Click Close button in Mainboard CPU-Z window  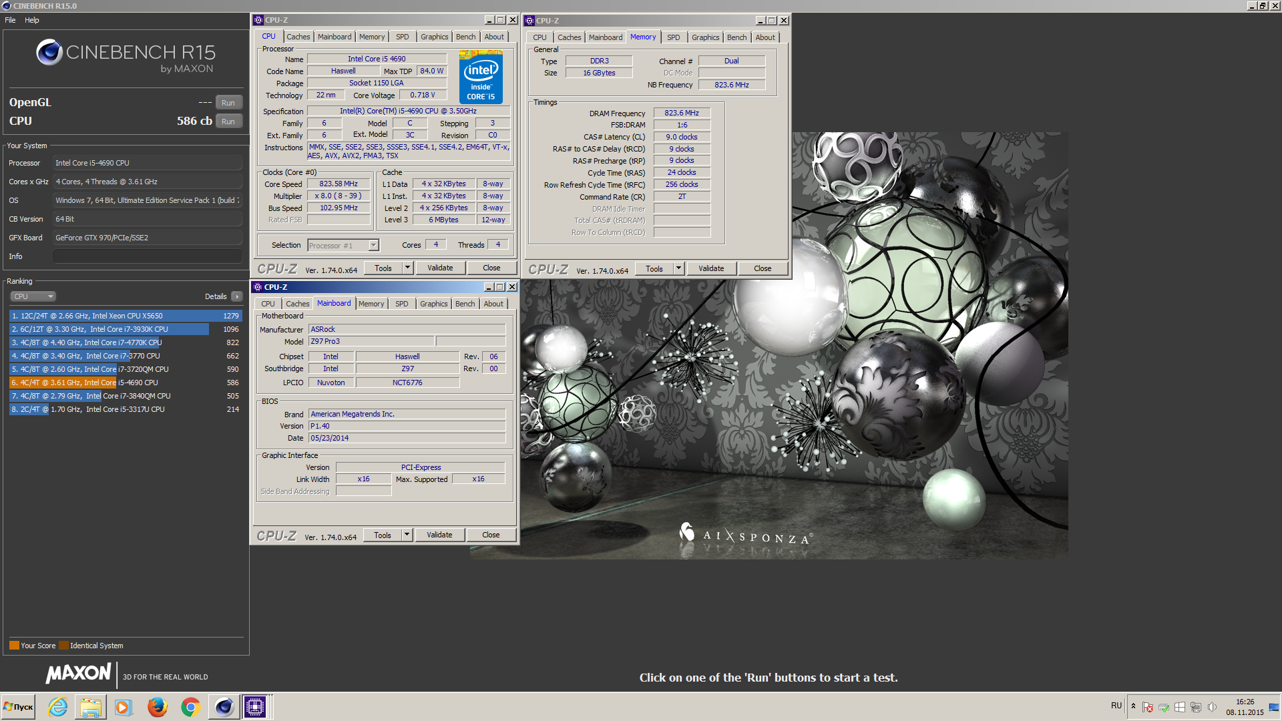coord(491,535)
